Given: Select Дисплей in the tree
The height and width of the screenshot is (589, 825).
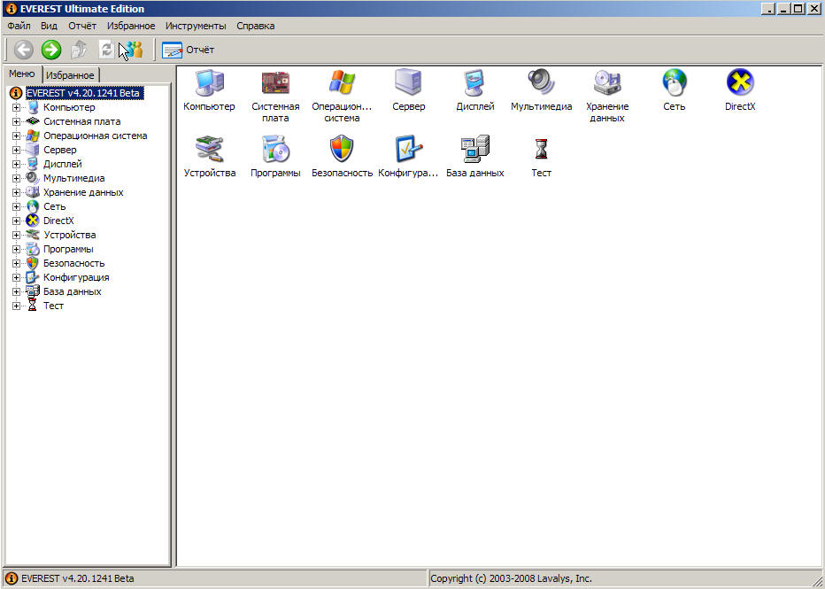Looking at the screenshot, I should tap(63, 164).
